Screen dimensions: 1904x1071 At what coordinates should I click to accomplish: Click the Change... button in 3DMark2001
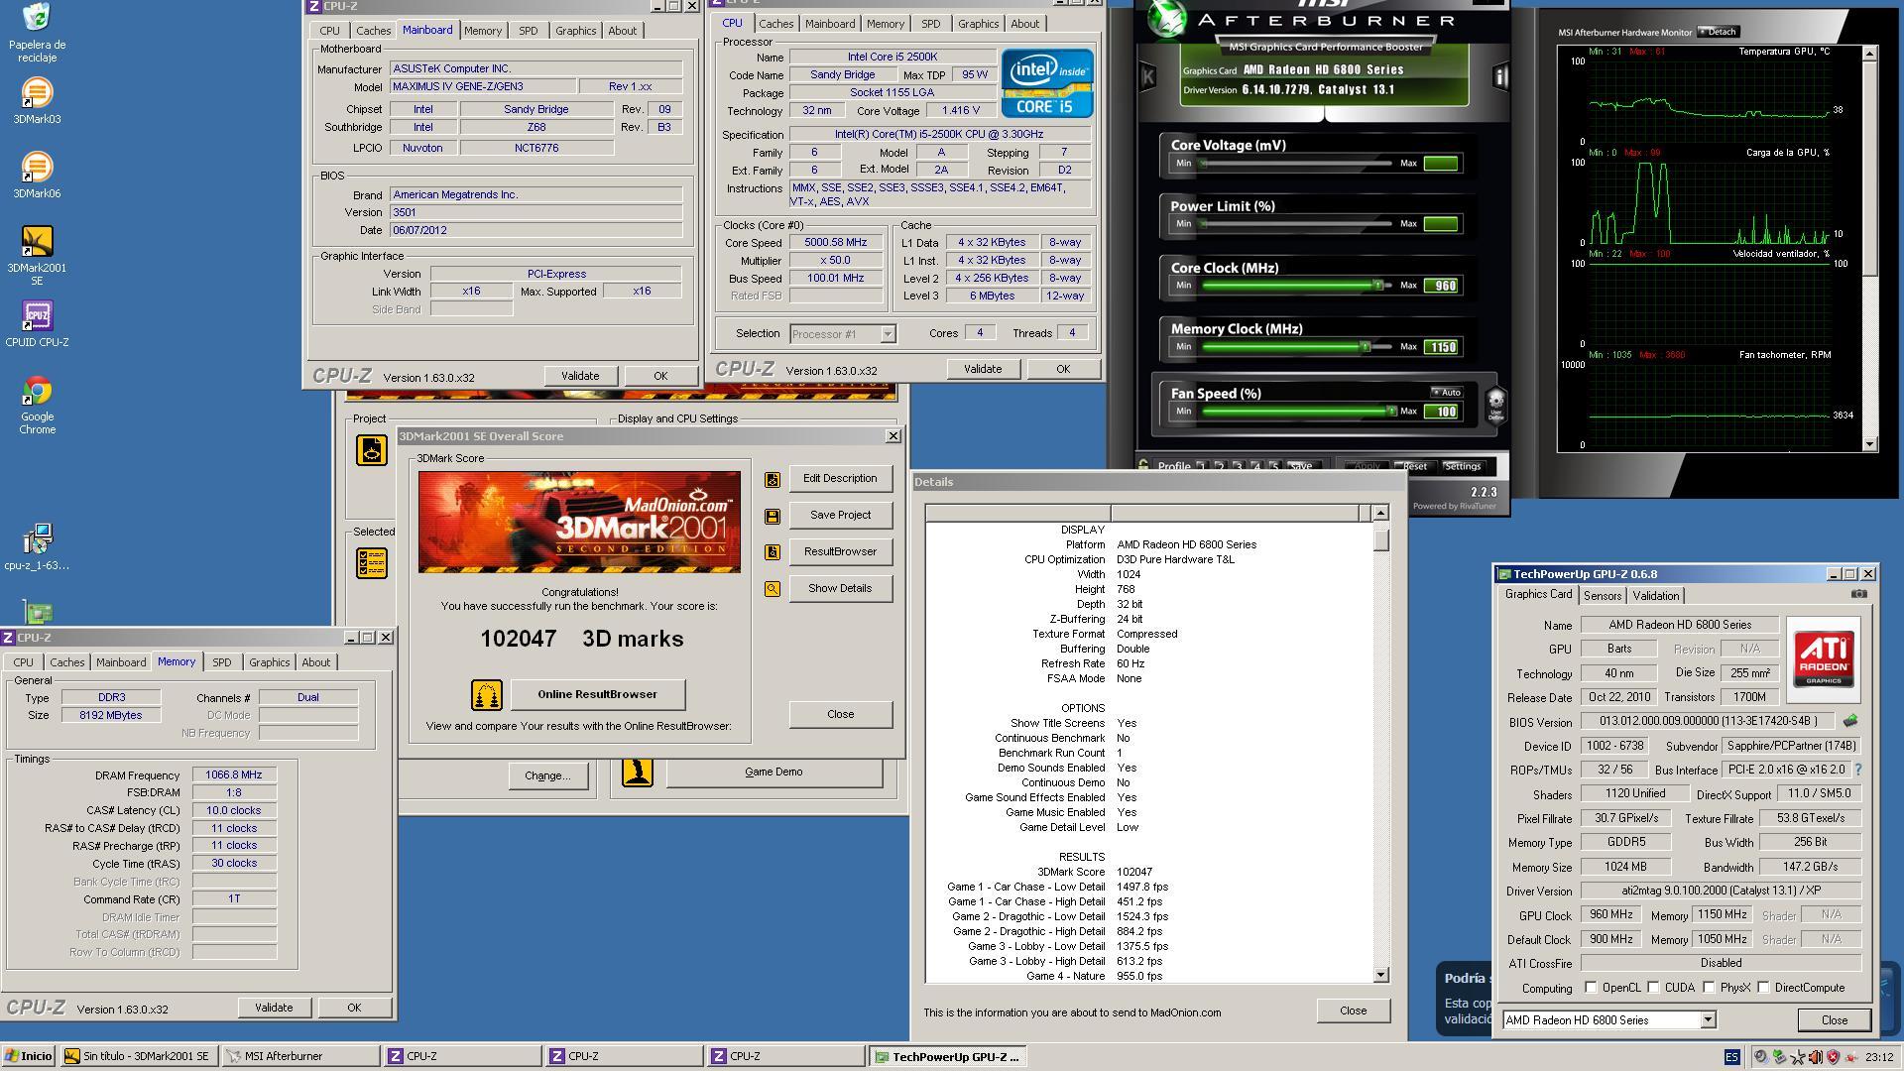(x=546, y=776)
